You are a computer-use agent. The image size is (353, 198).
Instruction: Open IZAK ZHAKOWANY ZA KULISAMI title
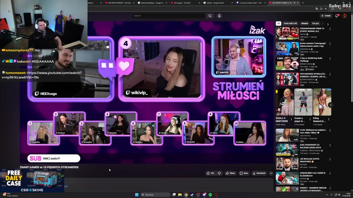pyautogui.click(x=311, y=146)
